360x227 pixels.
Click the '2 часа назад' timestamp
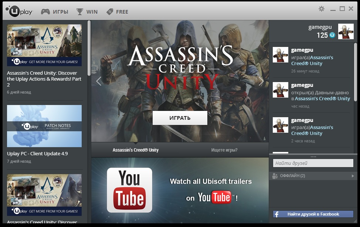coord(303,141)
